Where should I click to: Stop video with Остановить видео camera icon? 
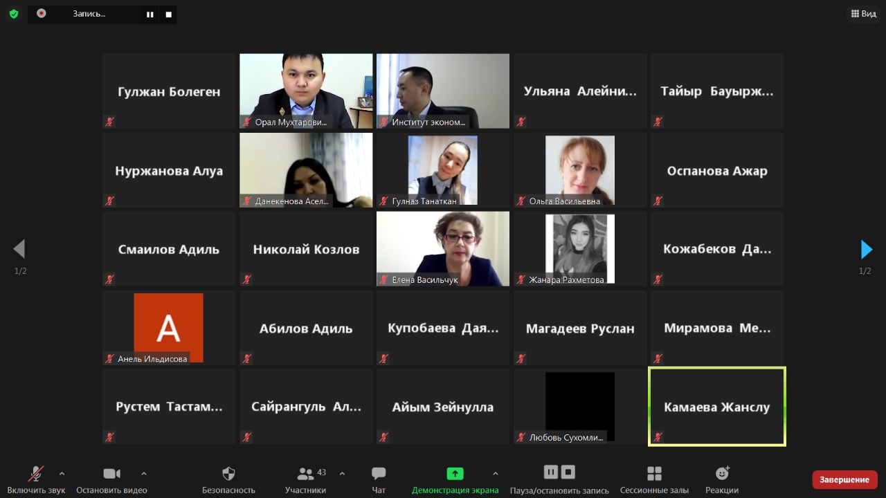pos(111,474)
